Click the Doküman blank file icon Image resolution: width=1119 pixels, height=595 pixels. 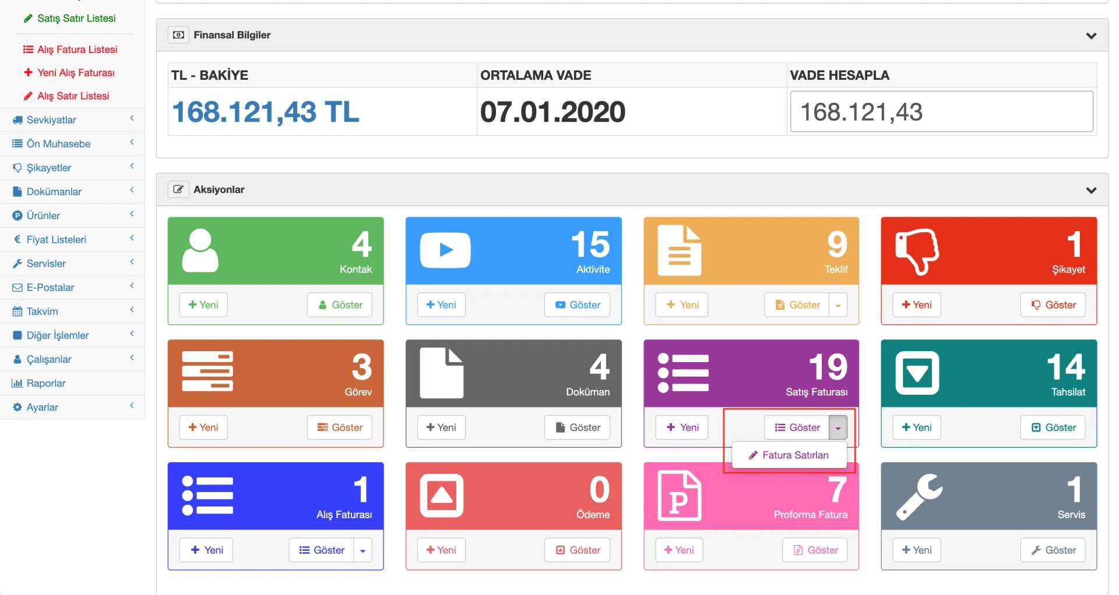[x=442, y=373]
